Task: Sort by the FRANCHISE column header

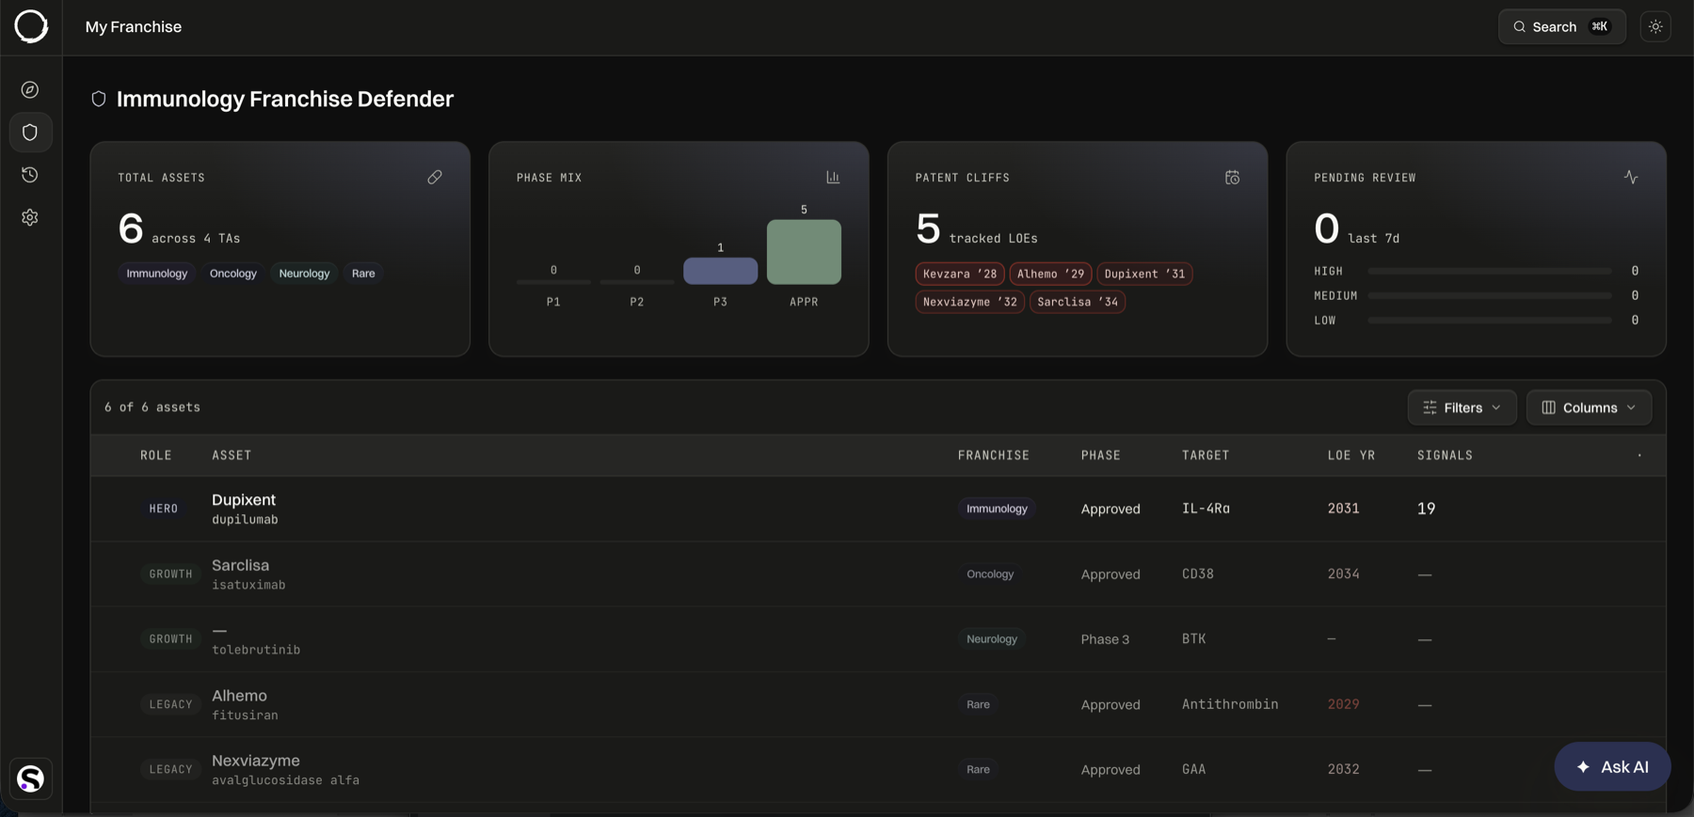Action: (994, 455)
